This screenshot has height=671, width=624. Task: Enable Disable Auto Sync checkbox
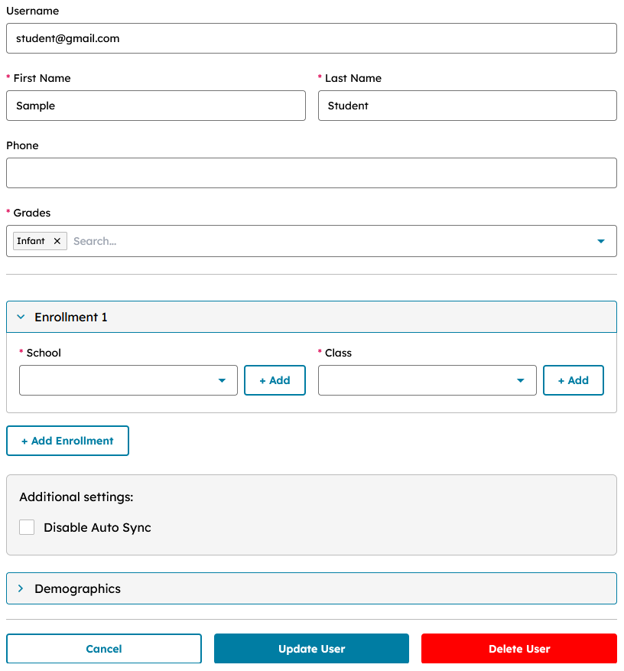pyautogui.click(x=27, y=527)
